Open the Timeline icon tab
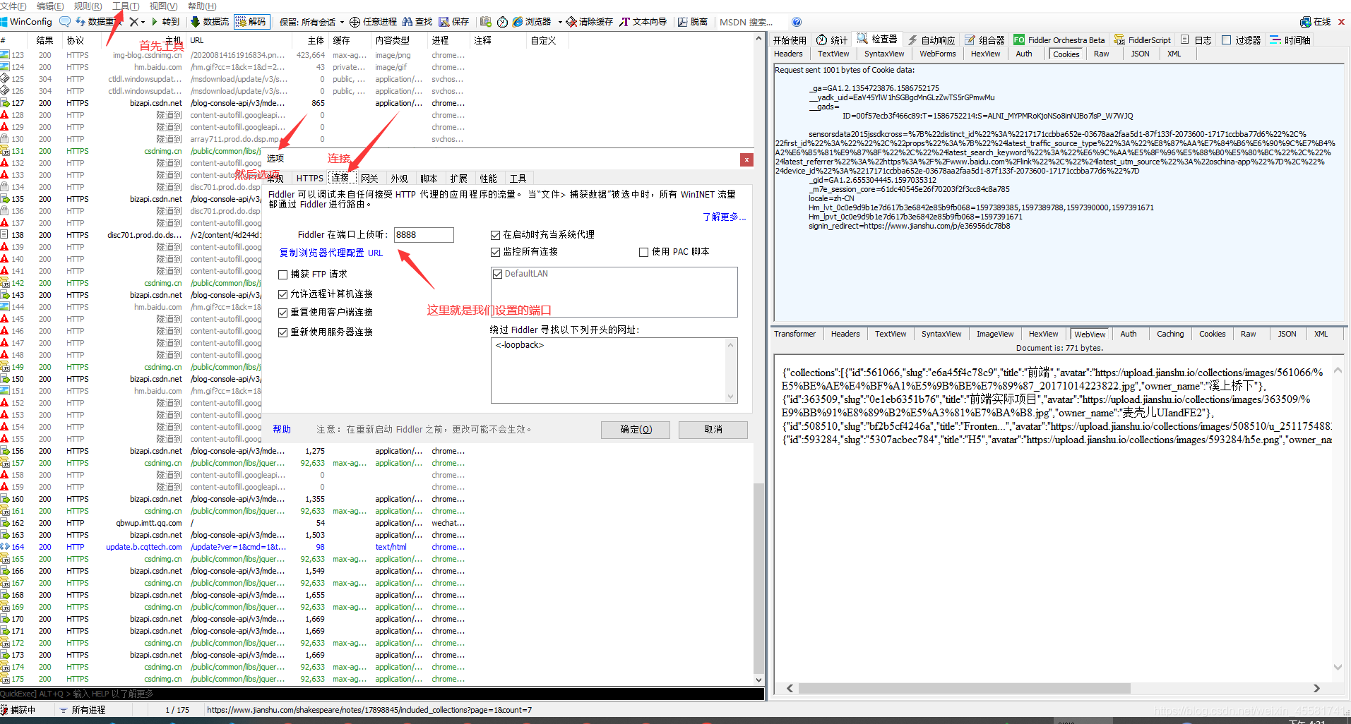The height and width of the screenshot is (724, 1351). click(x=1275, y=40)
